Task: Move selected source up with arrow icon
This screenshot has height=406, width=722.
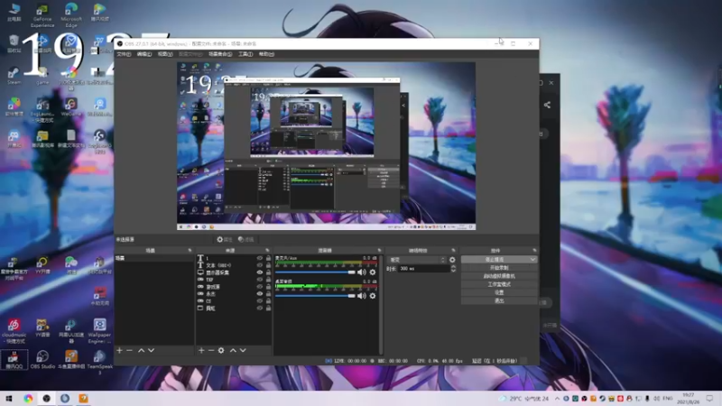Action: pyautogui.click(x=233, y=350)
